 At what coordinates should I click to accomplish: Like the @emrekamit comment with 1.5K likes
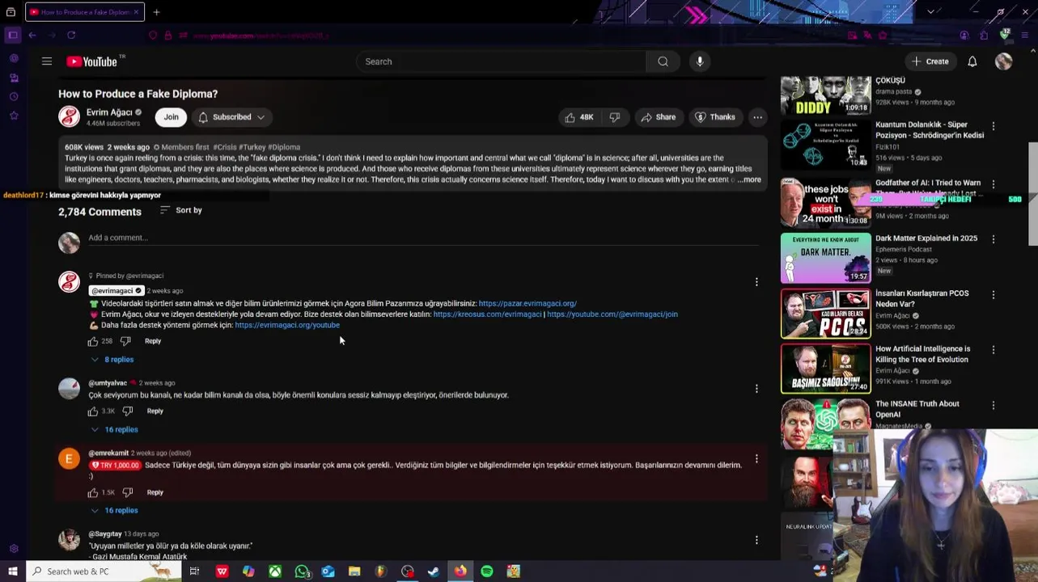click(93, 492)
